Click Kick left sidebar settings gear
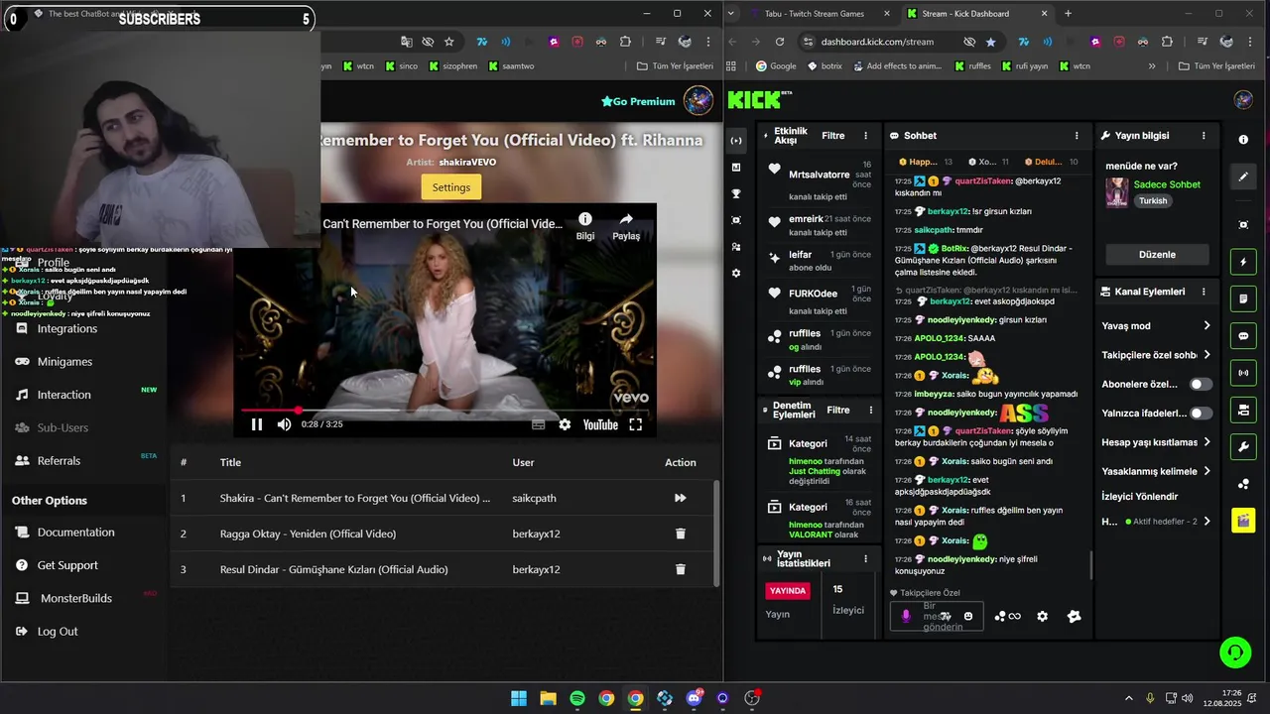 click(735, 273)
